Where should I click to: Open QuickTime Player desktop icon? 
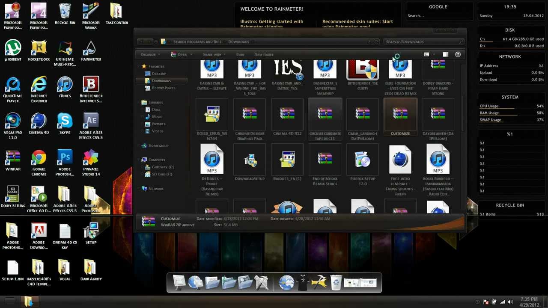click(13, 90)
